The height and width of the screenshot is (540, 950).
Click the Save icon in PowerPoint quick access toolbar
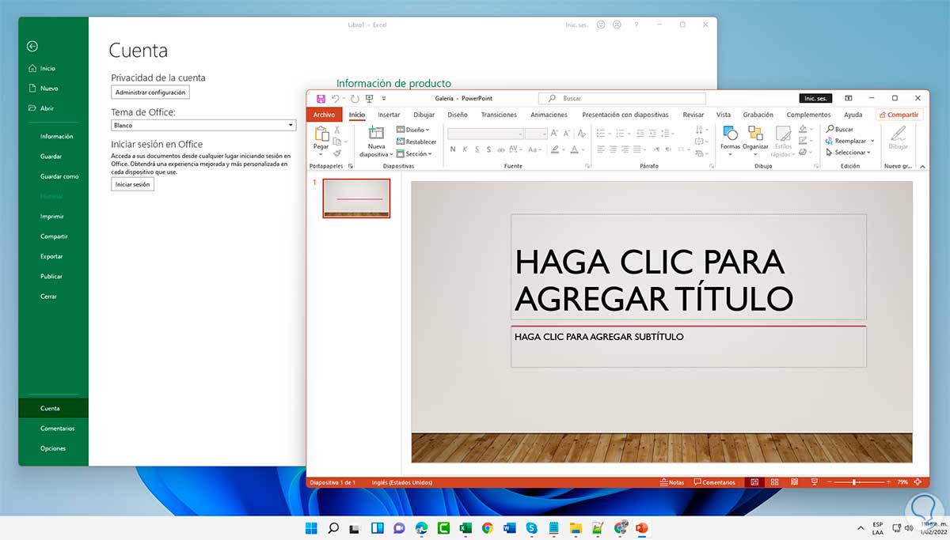(321, 99)
